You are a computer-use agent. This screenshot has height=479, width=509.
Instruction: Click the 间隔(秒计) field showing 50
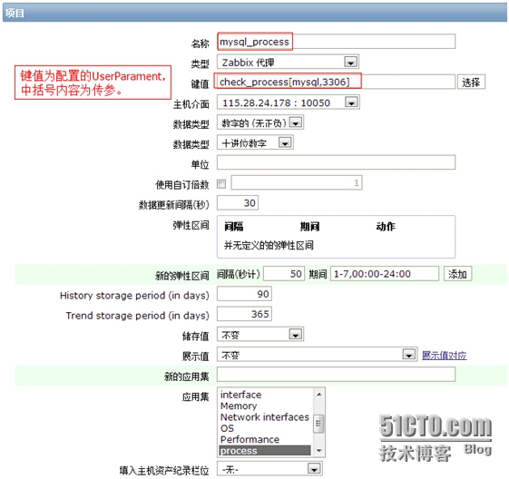(x=284, y=274)
